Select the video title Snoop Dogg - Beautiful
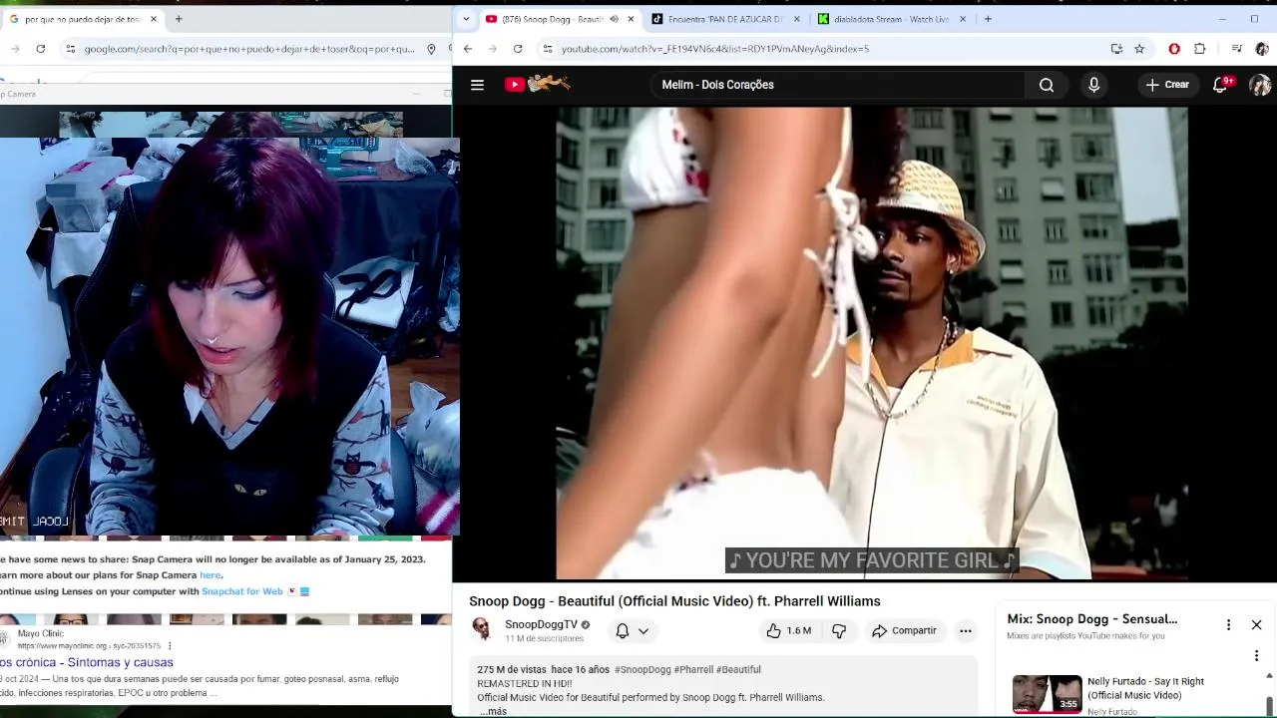The height and width of the screenshot is (718, 1277). (674, 601)
